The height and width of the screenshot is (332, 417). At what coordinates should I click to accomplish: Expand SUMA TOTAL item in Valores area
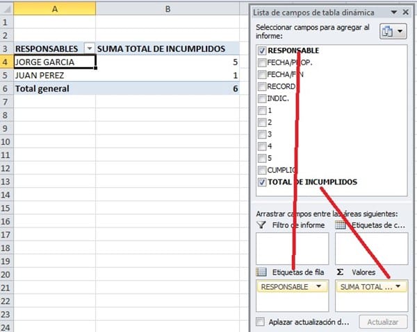[398, 286]
